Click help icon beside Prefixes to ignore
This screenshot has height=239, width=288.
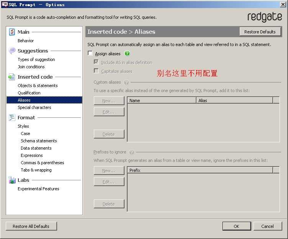click(131, 152)
